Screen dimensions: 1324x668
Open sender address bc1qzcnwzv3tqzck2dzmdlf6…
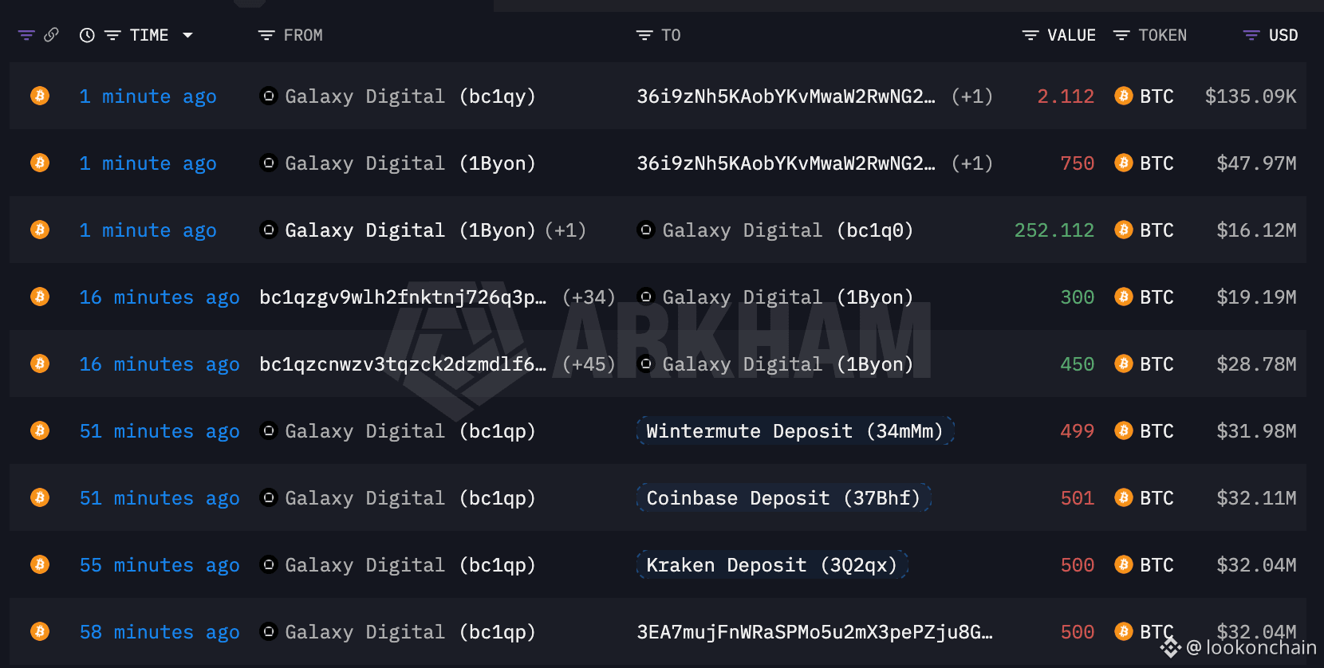pyautogui.click(x=403, y=364)
